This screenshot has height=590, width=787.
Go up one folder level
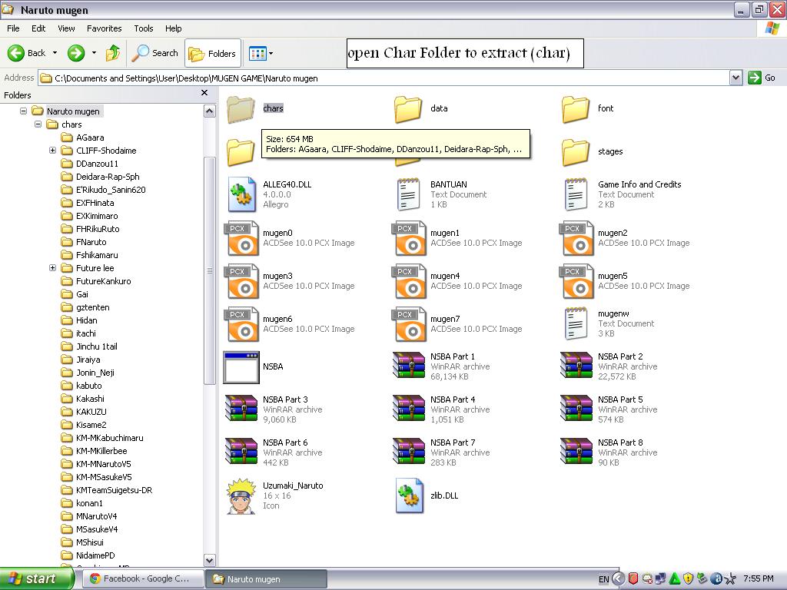pyautogui.click(x=113, y=53)
